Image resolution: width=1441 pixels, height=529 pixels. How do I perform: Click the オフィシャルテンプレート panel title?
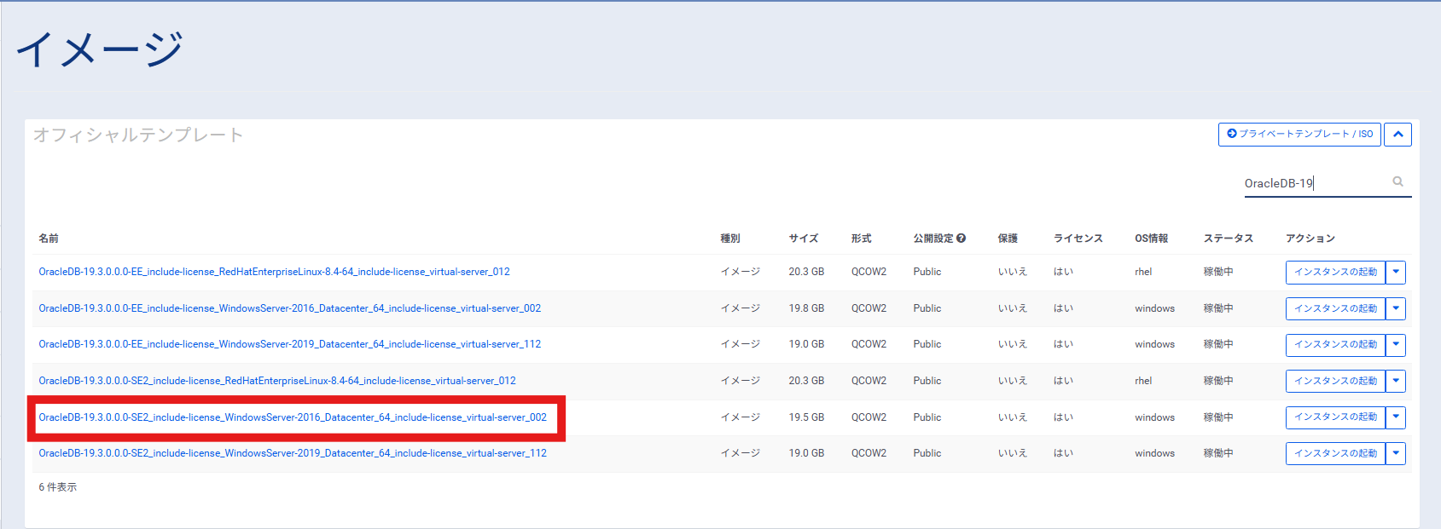138,135
